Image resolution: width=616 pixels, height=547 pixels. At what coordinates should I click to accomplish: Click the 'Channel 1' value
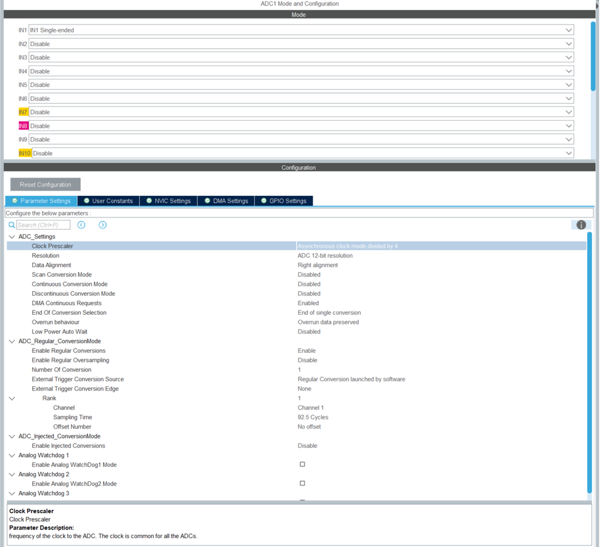(x=310, y=408)
